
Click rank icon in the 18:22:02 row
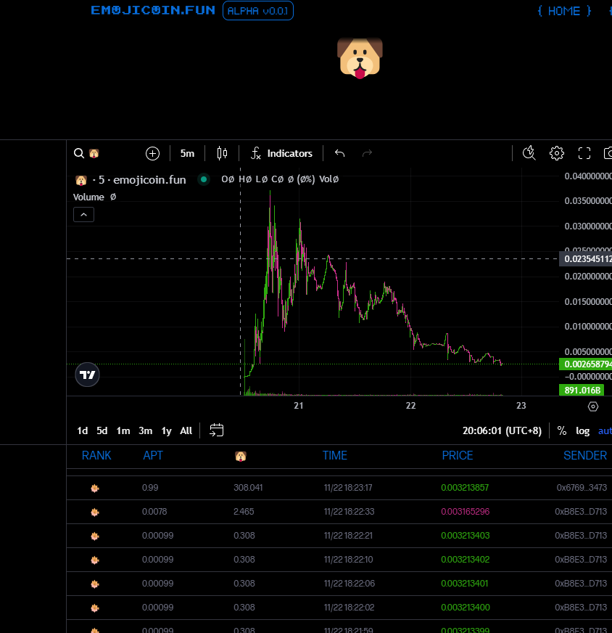95,608
